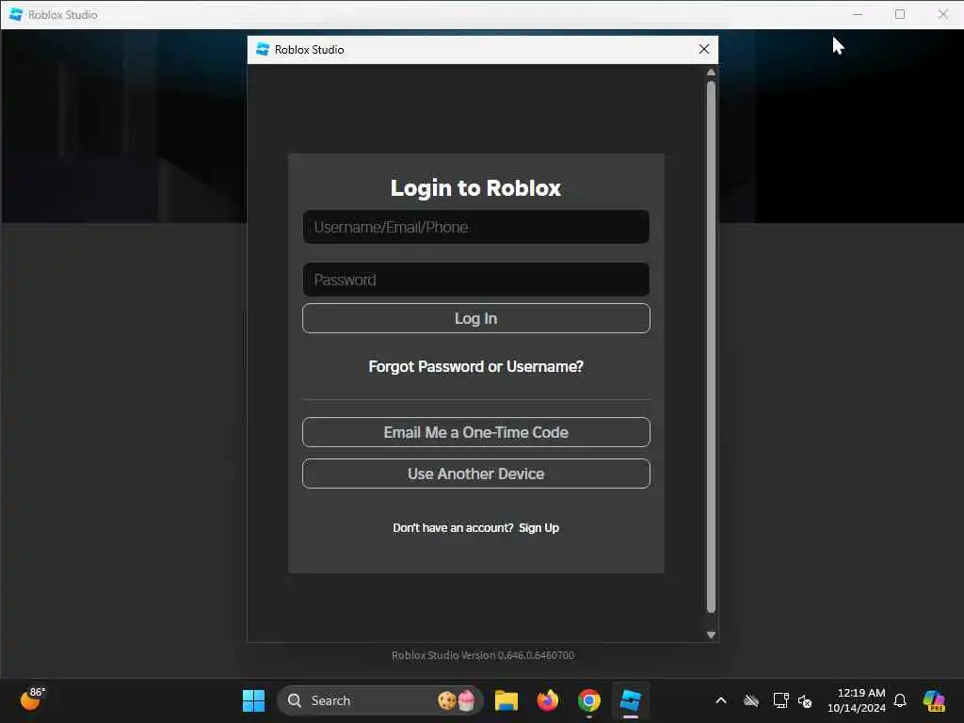Open Forgot Password or Username link
This screenshot has width=964, height=723.
[x=475, y=366]
